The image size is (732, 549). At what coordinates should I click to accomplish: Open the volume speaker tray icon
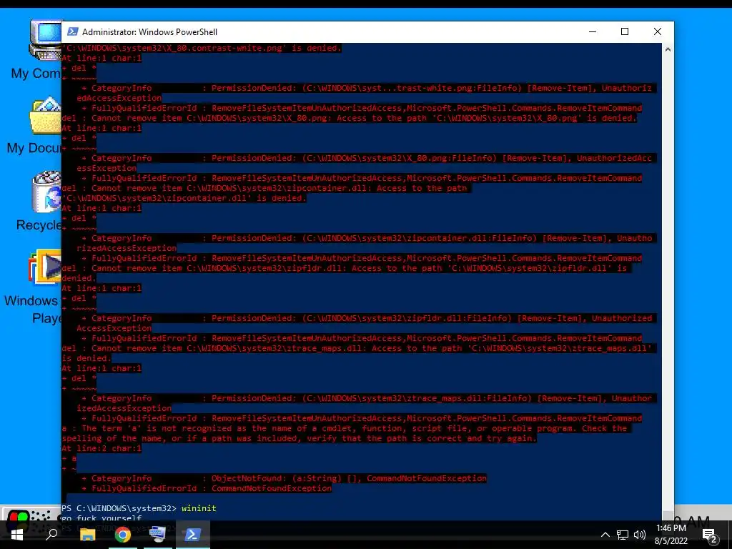click(x=640, y=535)
